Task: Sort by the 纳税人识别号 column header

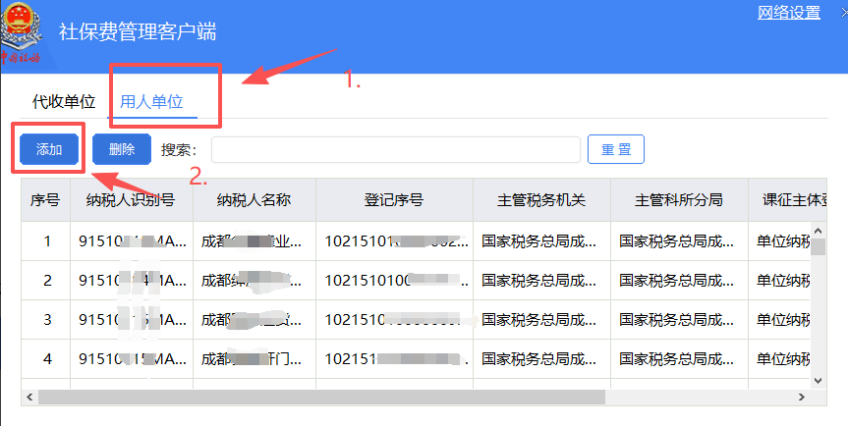Action: click(131, 200)
